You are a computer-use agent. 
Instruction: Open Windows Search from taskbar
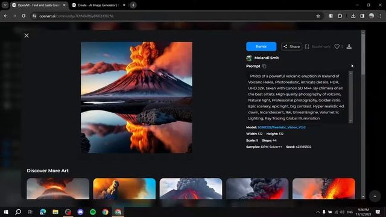(18, 212)
